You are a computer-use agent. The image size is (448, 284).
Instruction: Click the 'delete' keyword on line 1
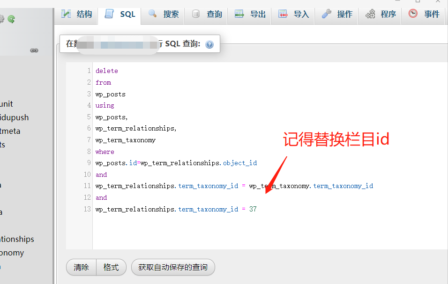point(106,71)
